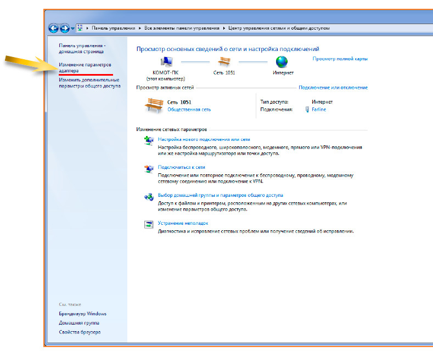Expand the arrow after Панель управления breadcrumb
Image resolution: width=433 pixels, height=352 pixels.
click(138, 28)
